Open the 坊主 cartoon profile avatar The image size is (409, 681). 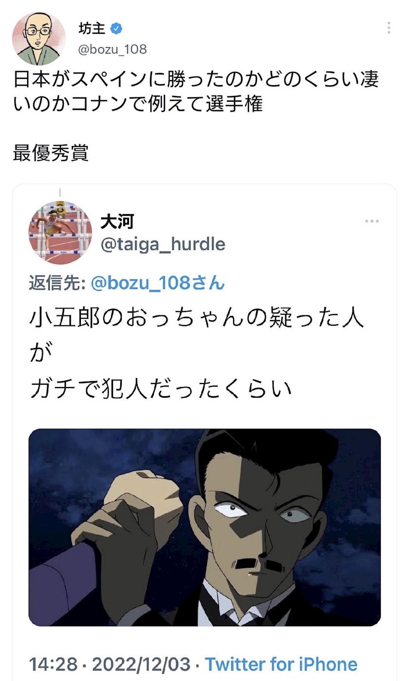tap(38, 38)
